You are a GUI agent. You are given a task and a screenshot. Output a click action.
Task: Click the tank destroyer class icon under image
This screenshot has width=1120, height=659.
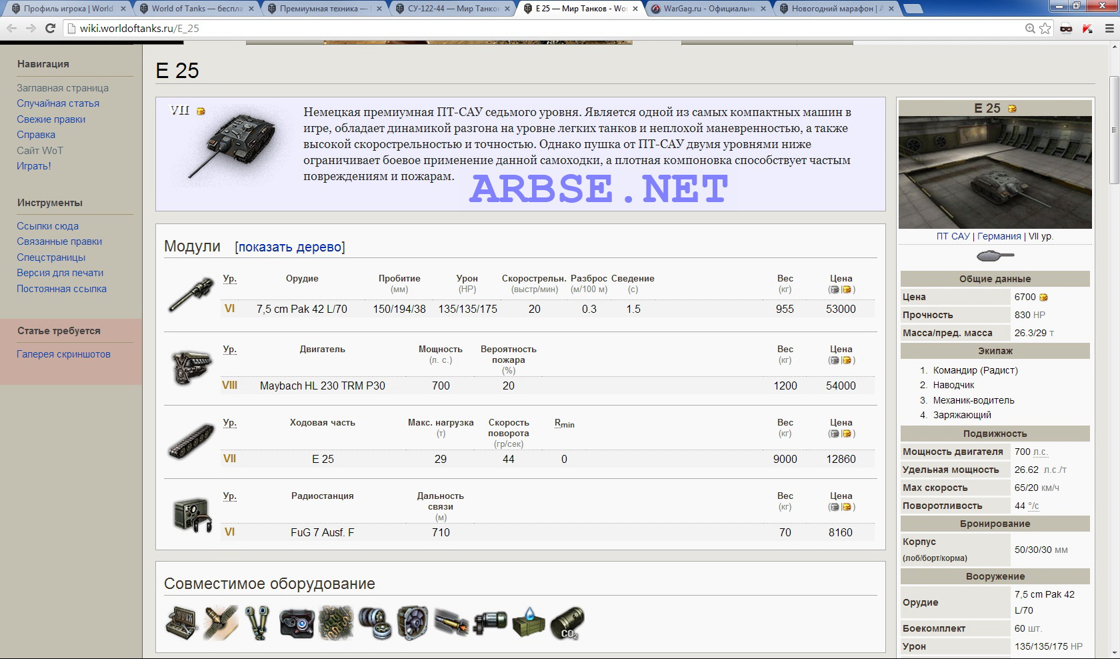point(995,255)
